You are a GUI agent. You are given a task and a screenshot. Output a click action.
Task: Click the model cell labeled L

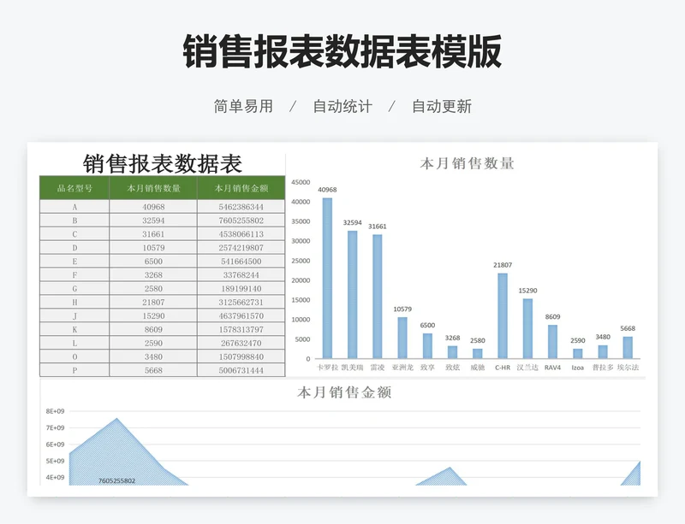point(74,343)
